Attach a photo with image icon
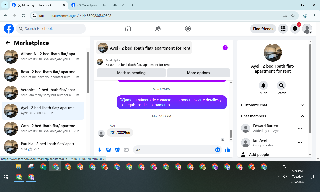Image resolution: width=320 pixels, height=192 pixels. (x=108, y=150)
